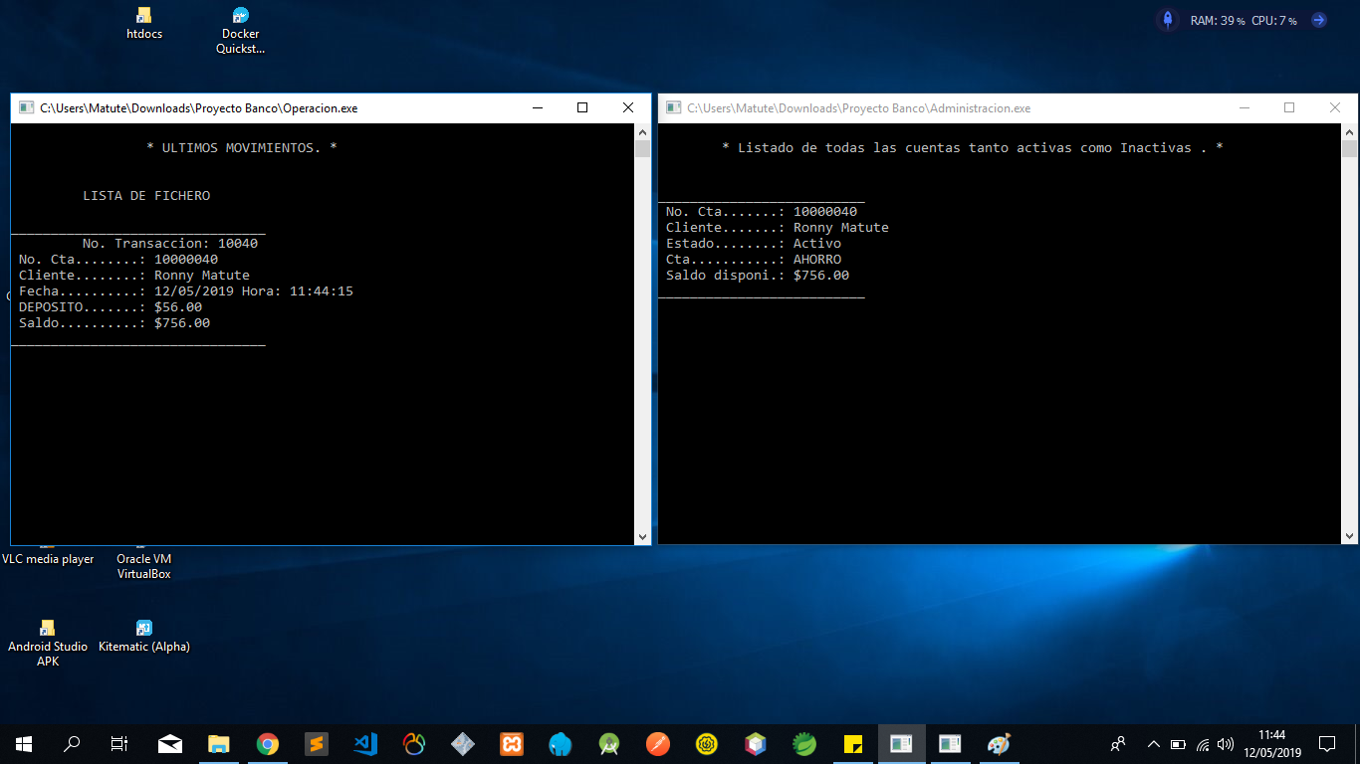Click Operacion.exe scrollbar up arrow
Viewport: 1360px width, 764px height.
point(643,131)
